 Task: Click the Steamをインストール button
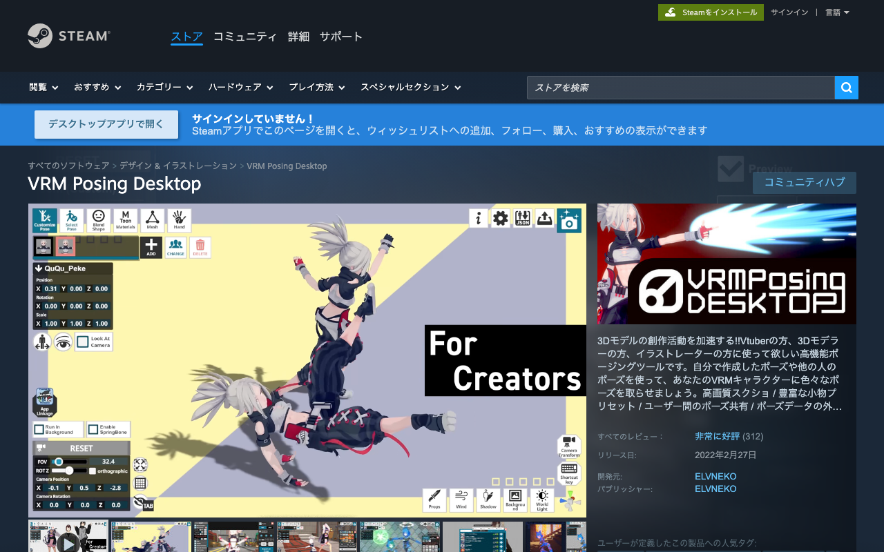point(711,12)
